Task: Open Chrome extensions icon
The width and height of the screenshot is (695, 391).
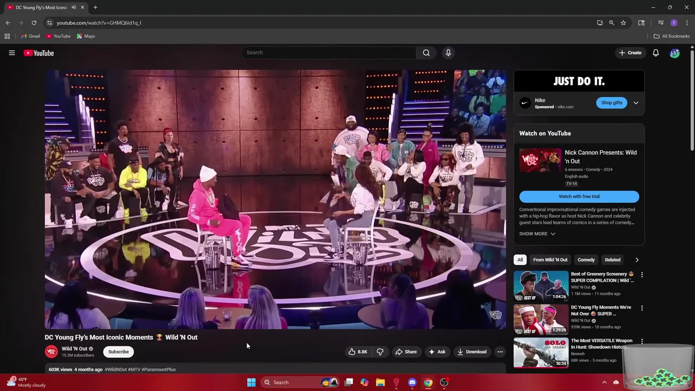Action: coord(641,23)
